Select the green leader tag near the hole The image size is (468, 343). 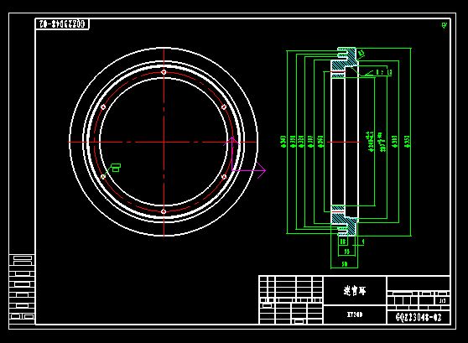(115, 168)
